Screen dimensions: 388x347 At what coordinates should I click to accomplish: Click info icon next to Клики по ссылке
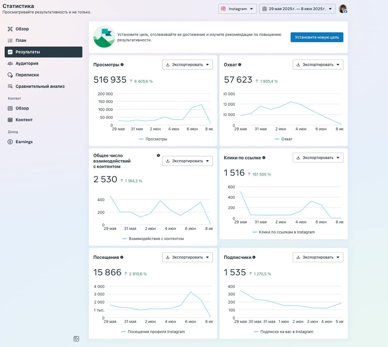pos(264,158)
